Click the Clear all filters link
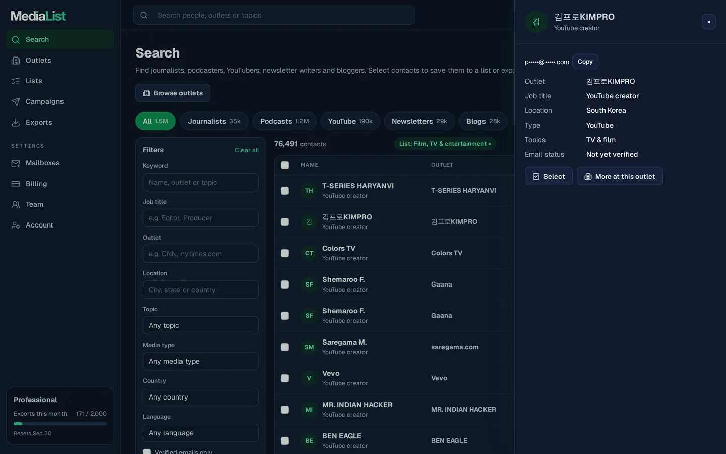The height and width of the screenshot is (454, 726). [x=247, y=150]
